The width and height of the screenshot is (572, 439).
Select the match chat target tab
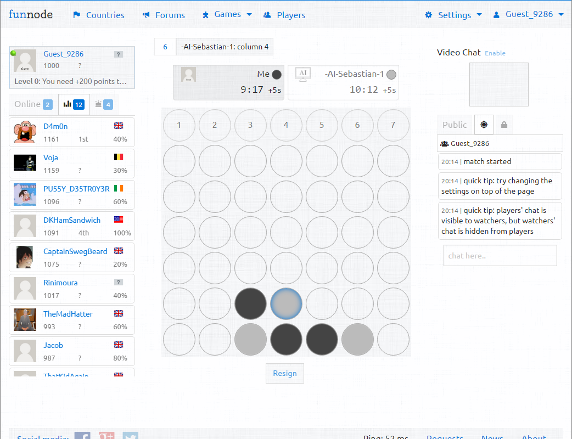click(484, 125)
